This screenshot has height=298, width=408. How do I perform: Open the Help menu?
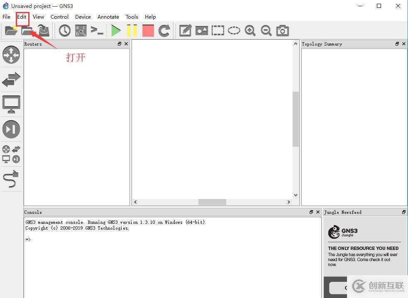coord(150,17)
